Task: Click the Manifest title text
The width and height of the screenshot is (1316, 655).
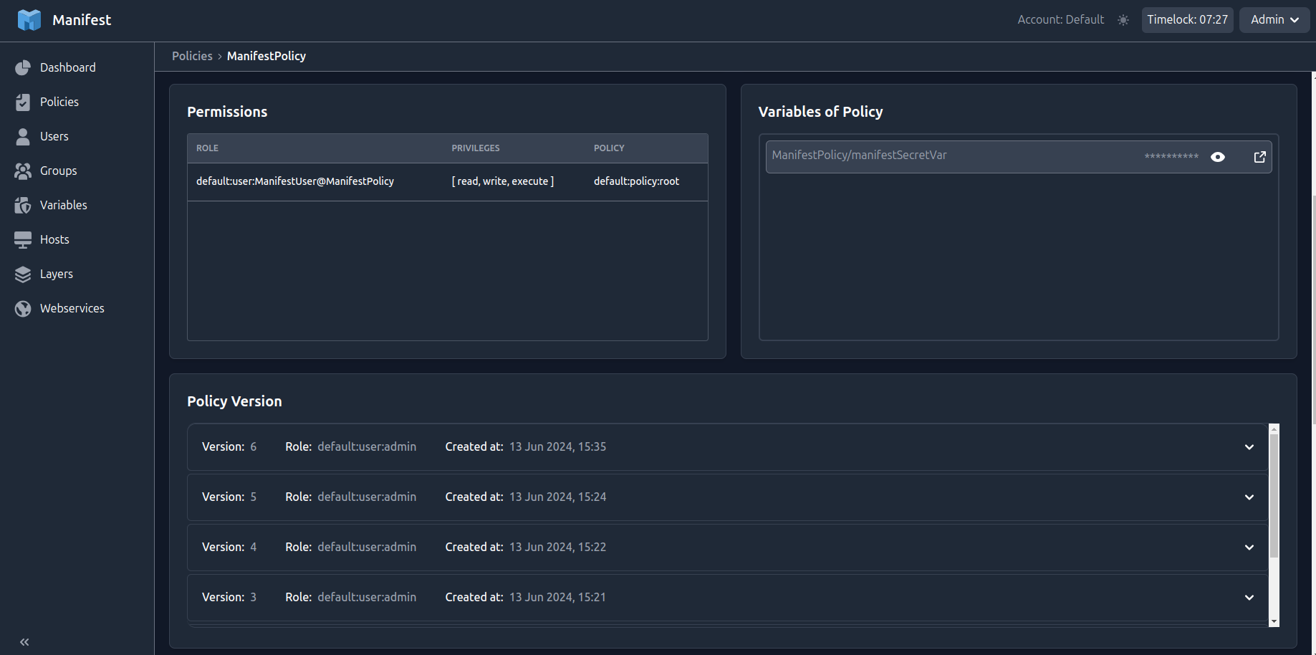Action: coord(82,20)
